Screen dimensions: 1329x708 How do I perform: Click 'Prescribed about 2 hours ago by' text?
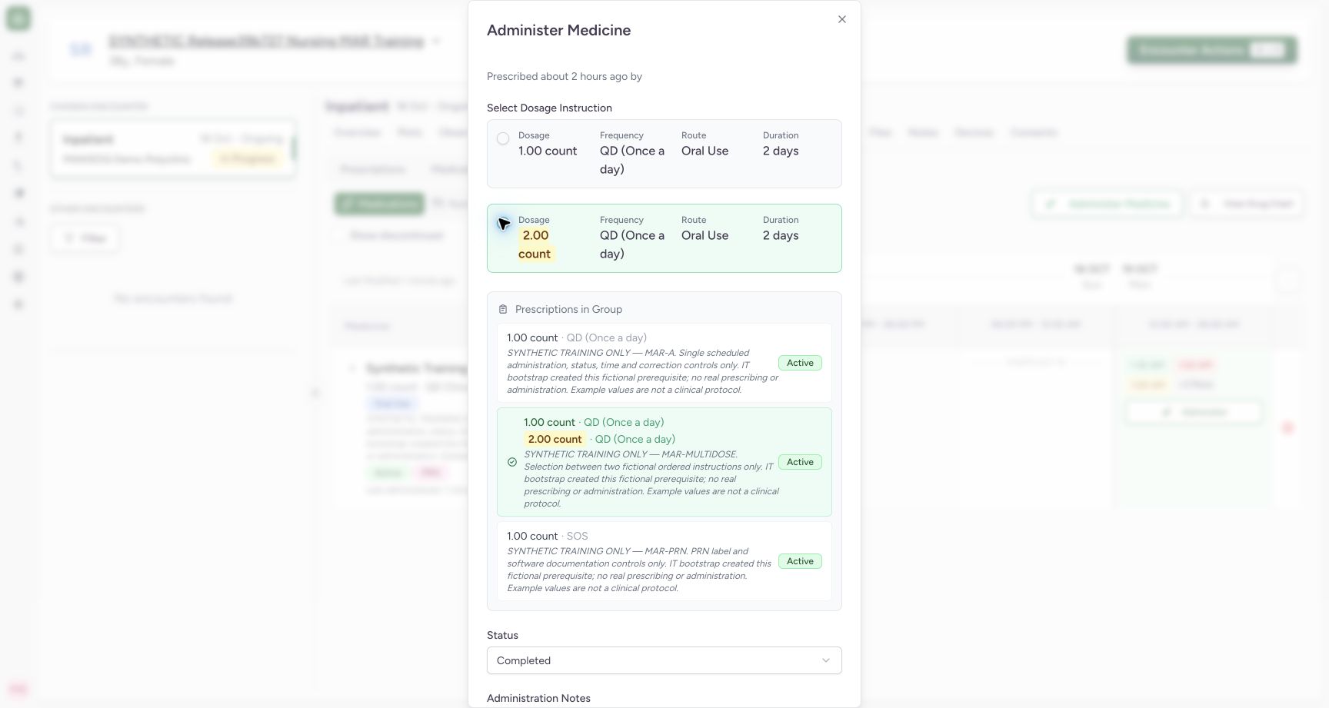(x=565, y=76)
